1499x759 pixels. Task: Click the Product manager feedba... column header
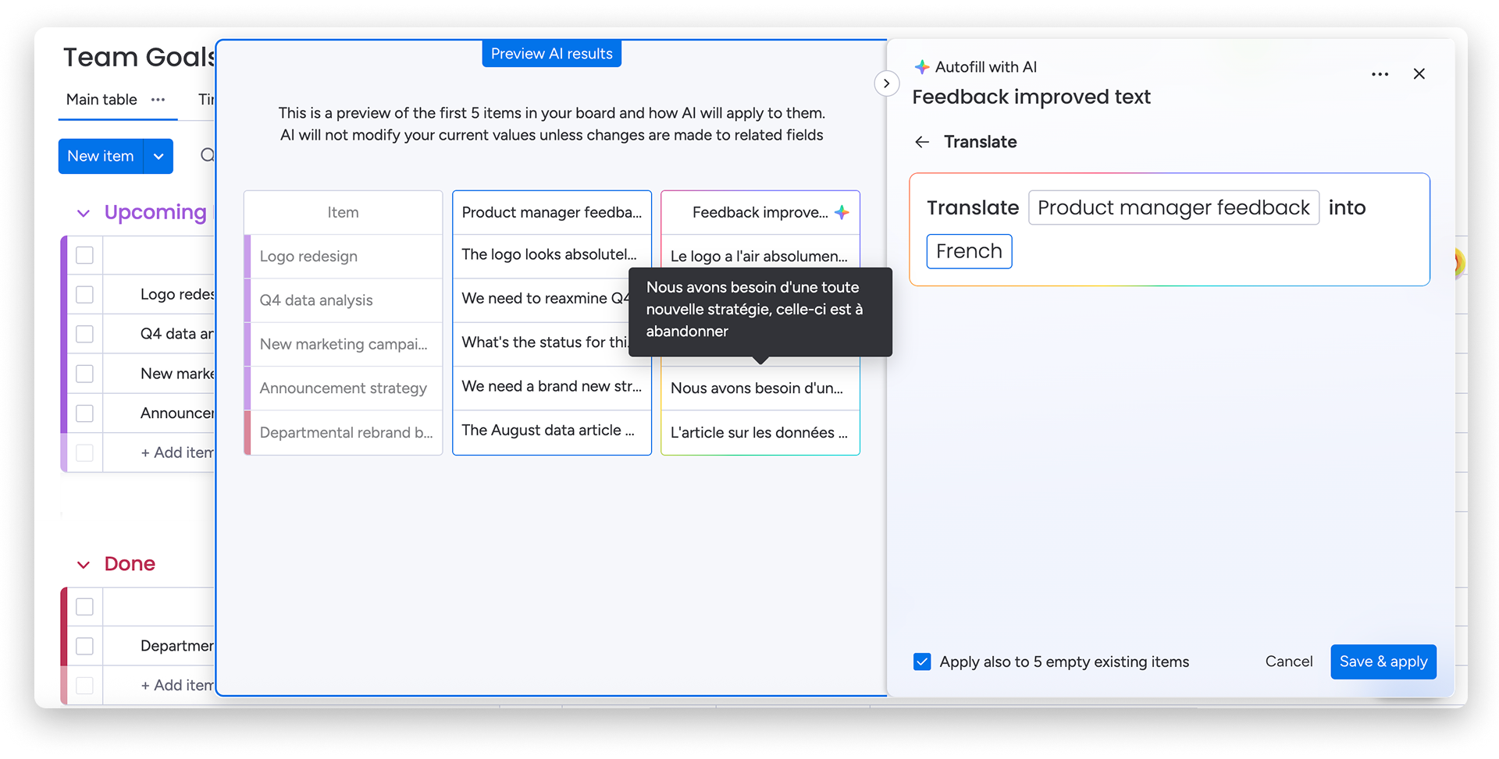click(551, 212)
